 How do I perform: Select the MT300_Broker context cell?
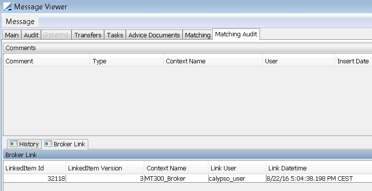click(x=176, y=179)
